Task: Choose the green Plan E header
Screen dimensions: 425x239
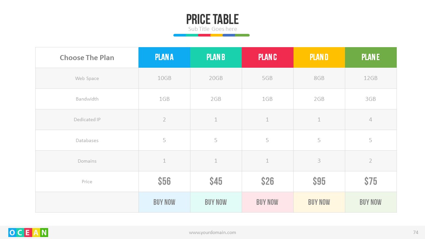Action: pyautogui.click(x=371, y=57)
